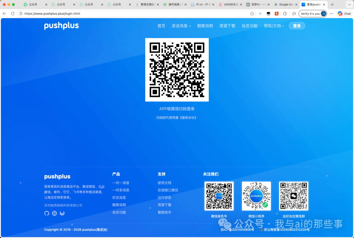Expand the 帮助/文档 dropdown menu
The width and height of the screenshot is (354, 238).
[274, 26]
